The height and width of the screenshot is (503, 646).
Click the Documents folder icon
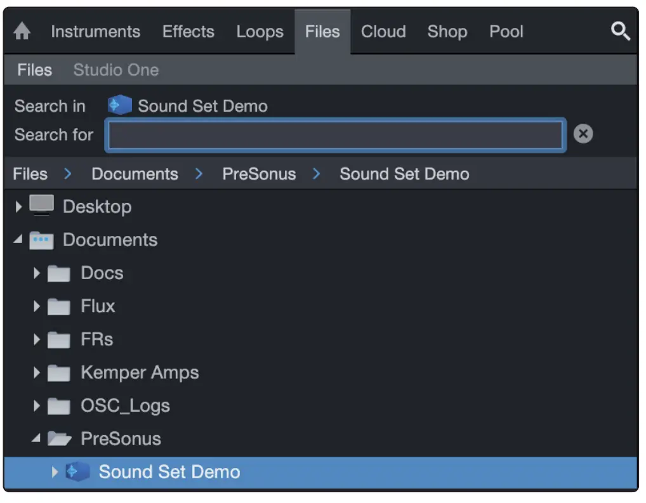(x=42, y=240)
